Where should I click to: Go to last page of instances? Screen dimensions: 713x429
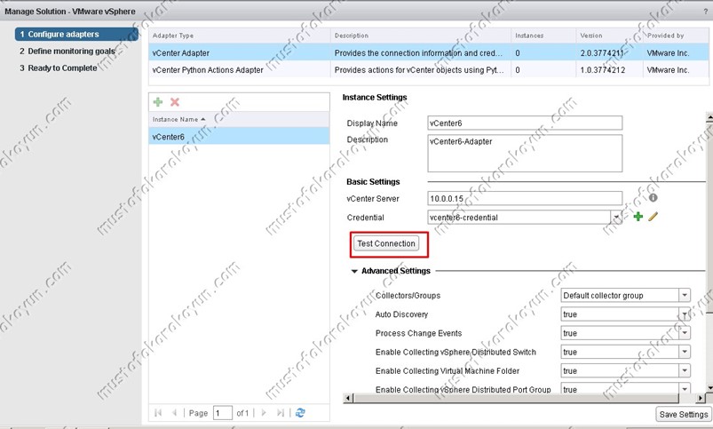point(281,413)
